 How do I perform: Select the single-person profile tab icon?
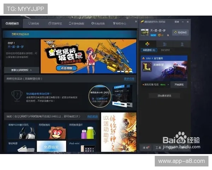coord(182,44)
